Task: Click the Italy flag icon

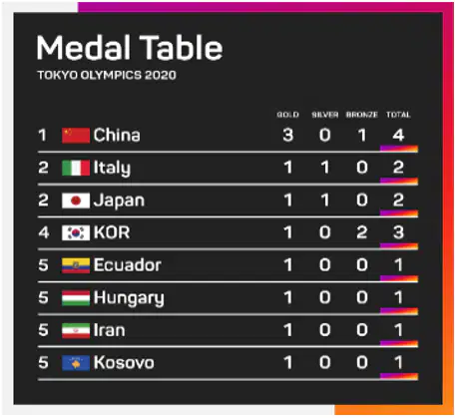Action: point(76,168)
